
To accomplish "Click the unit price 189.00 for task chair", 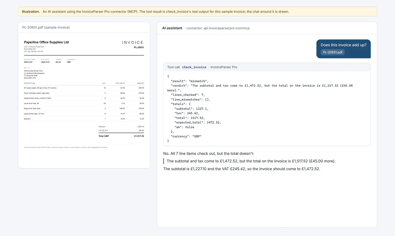I will point(122,109).
